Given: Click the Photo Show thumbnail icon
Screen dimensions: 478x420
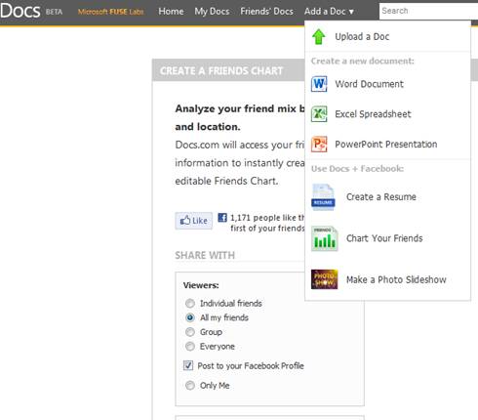Looking at the screenshot, I should (324, 279).
